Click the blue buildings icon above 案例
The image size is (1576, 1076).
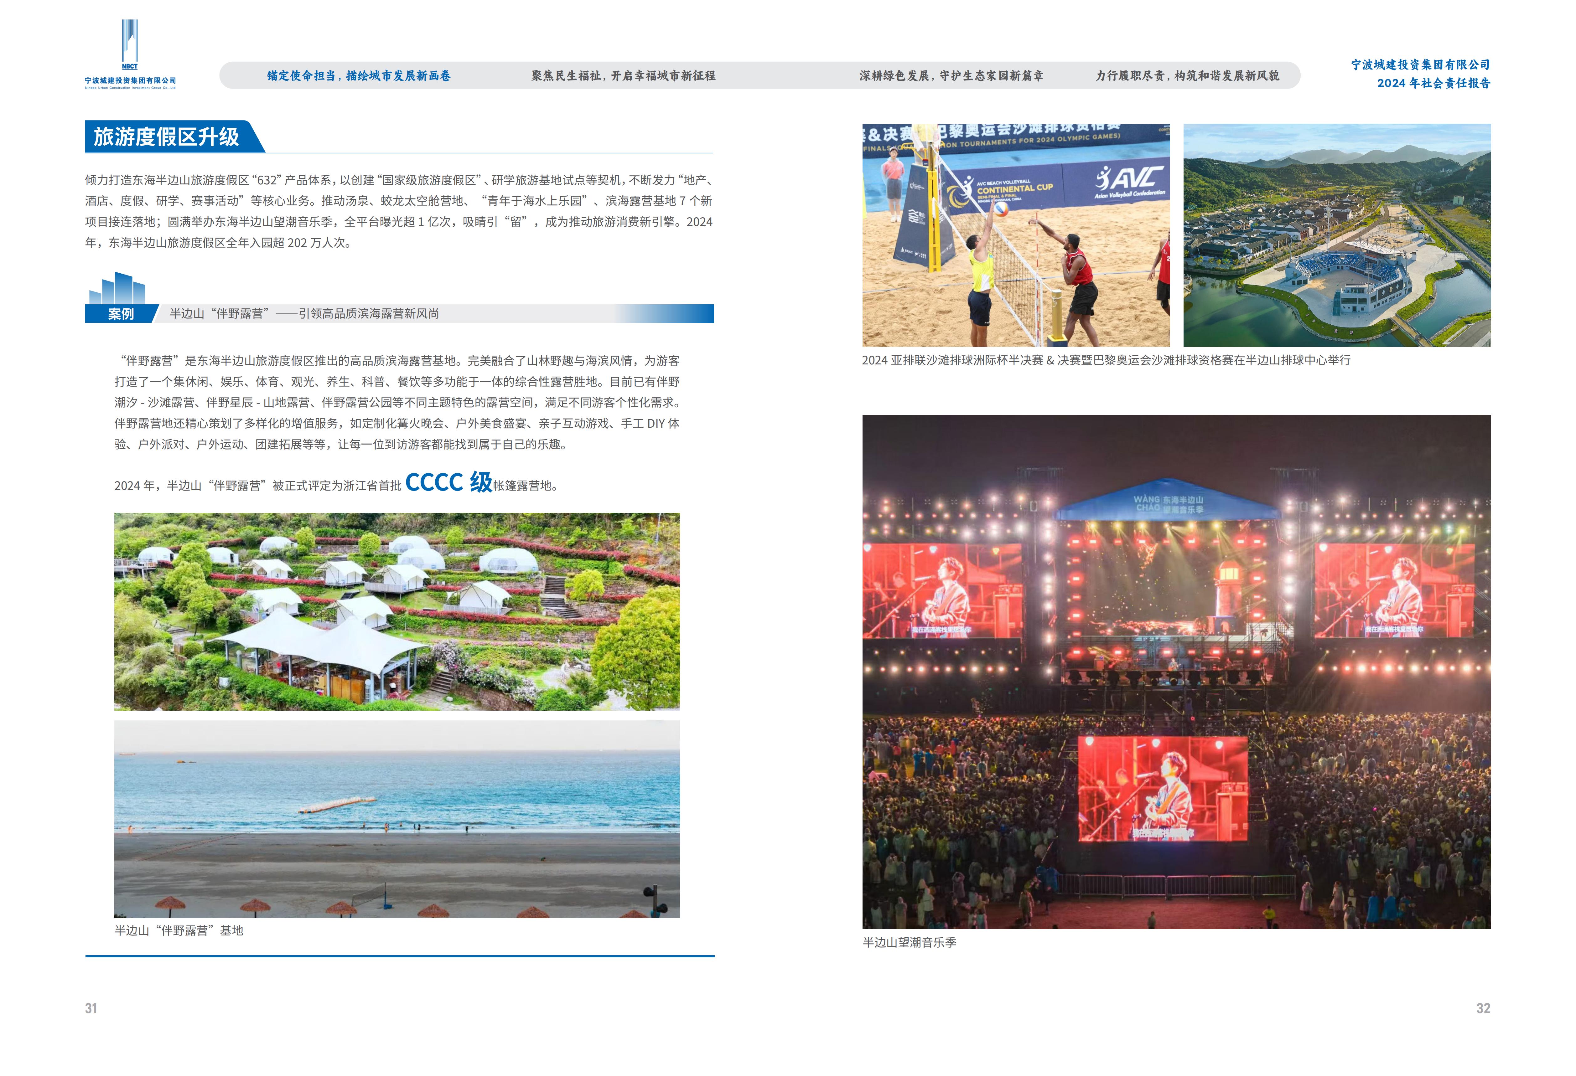(x=117, y=288)
